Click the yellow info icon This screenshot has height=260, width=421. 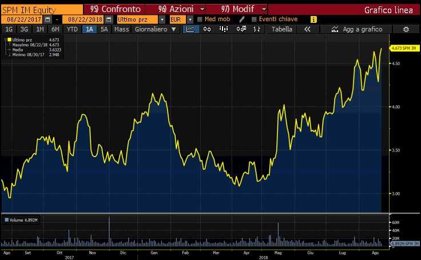coord(313,19)
